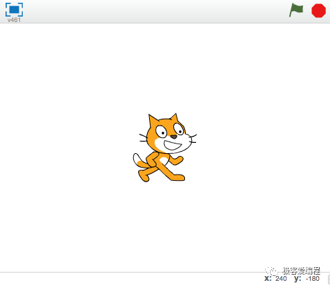The image size is (330, 285).
Task: Stop the project with the red stop sign
Action: pos(318,10)
